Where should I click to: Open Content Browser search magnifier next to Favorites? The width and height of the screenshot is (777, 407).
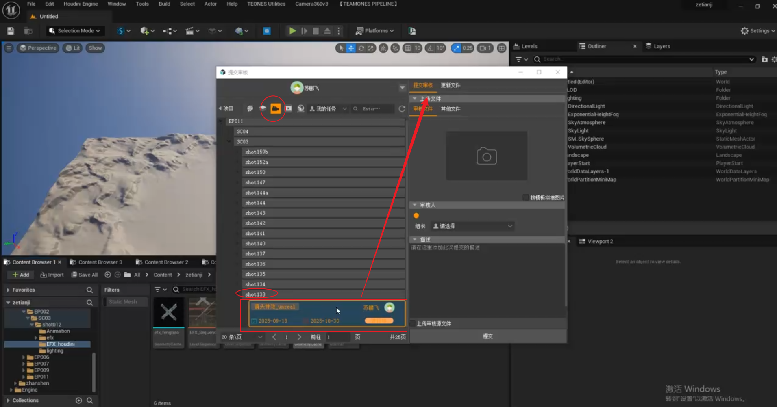(x=89, y=290)
